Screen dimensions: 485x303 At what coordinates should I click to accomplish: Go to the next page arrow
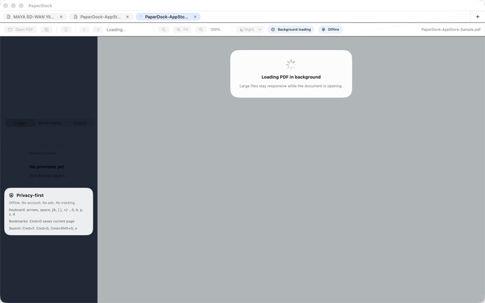coord(98,29)
